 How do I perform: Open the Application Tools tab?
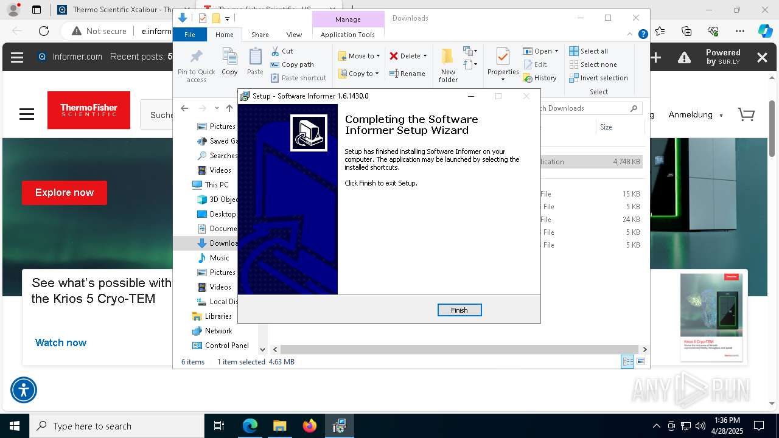[348, 35]
